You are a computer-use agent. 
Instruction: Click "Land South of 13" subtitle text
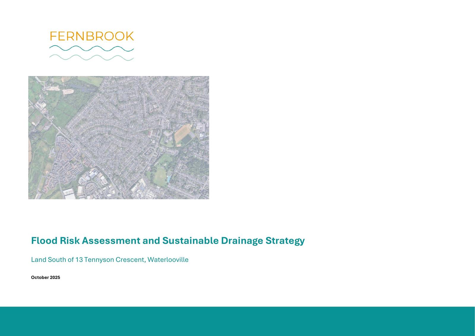[57, 260]
